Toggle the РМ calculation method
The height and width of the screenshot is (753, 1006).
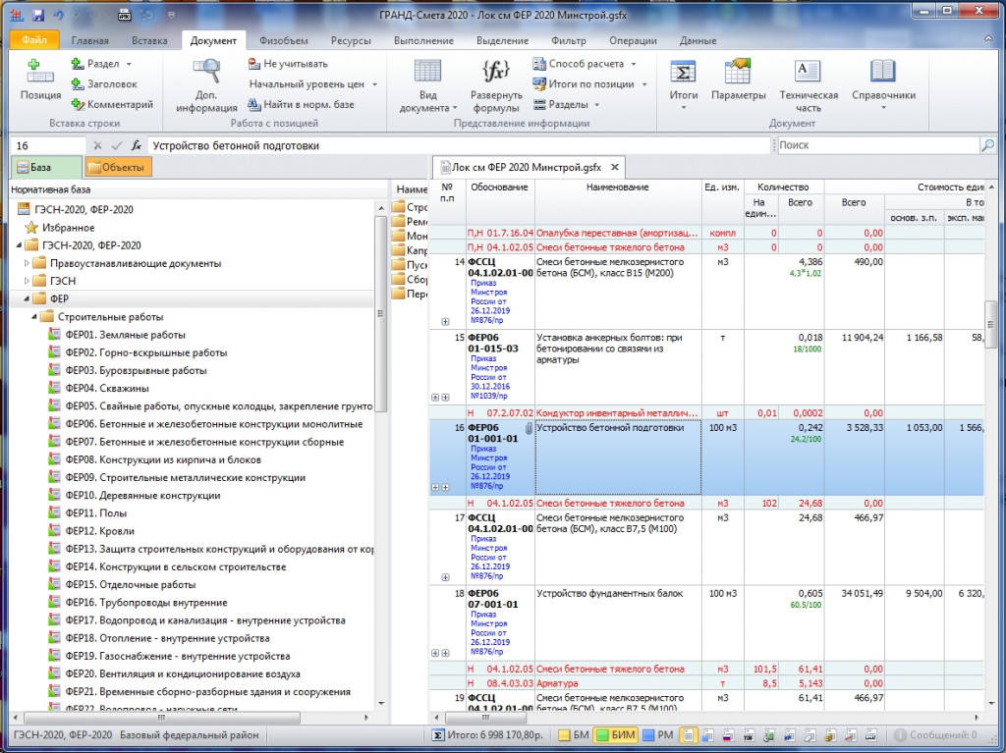pyautogui.click(x=657, y=735)
